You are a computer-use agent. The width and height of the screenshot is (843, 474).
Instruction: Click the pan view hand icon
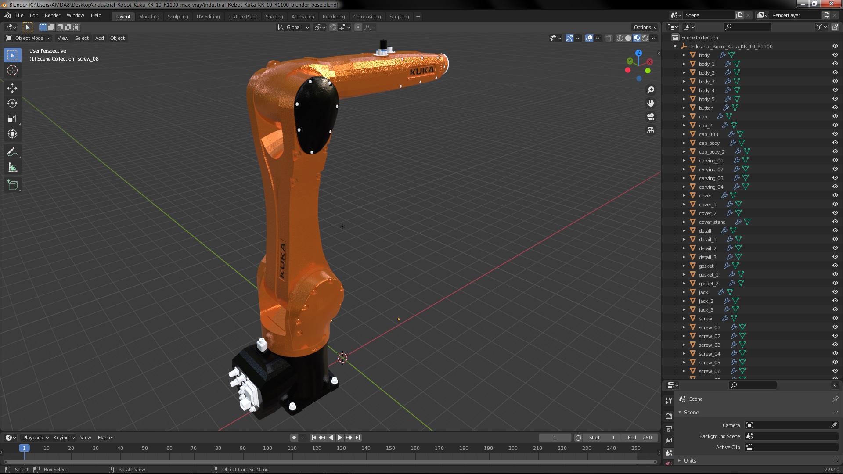(x=651, y=103)
